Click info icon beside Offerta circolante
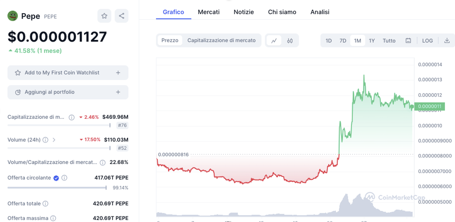455x222 pixels. pos(64,178)
